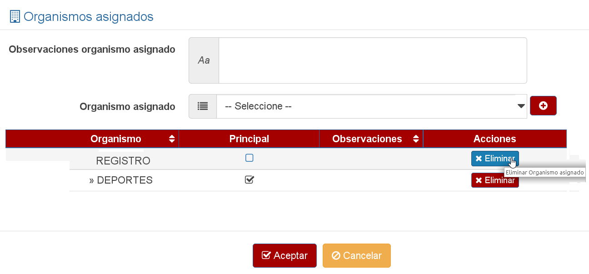Sort table by Observaciones column header
Image resolution: width=589 pixels, height=274 pixels.
pyautogui.click(x=367, y=139)
